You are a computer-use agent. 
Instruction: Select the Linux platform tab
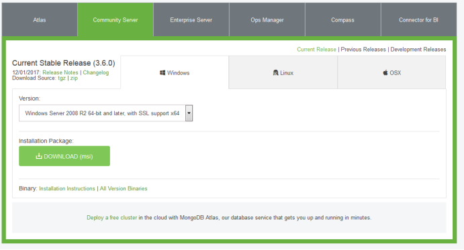[x=283, y=72]
